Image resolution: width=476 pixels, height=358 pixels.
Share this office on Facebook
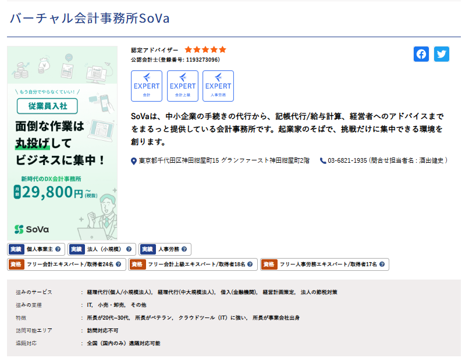tap(421, 54)
